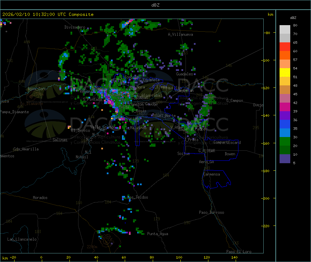
Task: Click the A_Villanueva place label
Action: pos(180,34)
